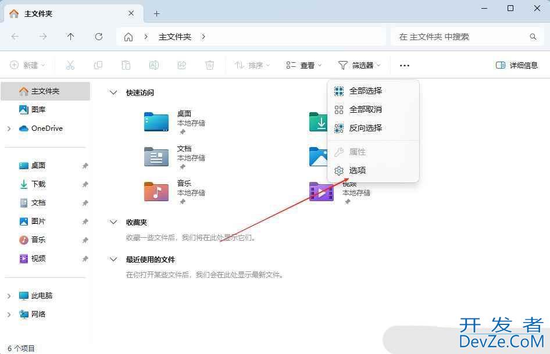Click the Share icon in toolbar
The height and width of the screenshot is (354, 550).
point(182,65)
